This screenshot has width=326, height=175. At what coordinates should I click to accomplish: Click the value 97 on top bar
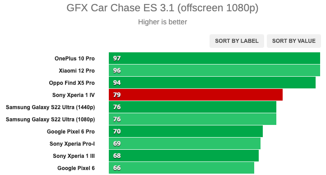click(x=117, y=58)
